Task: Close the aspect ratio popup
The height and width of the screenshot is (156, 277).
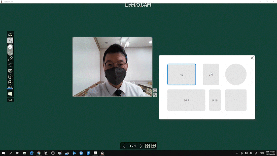Action: point(252,58)
